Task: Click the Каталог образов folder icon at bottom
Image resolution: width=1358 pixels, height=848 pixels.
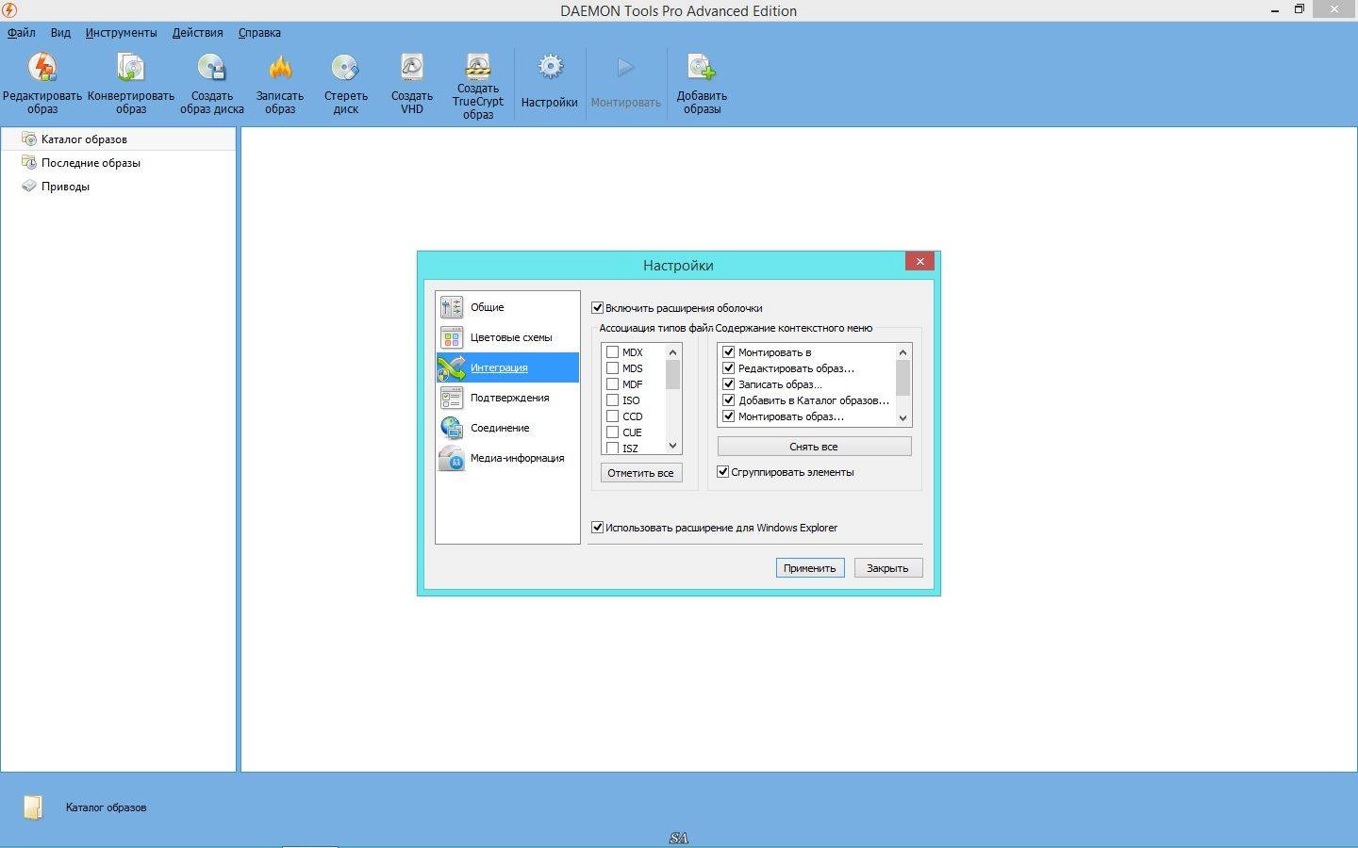Action: (x=33, y=807)
